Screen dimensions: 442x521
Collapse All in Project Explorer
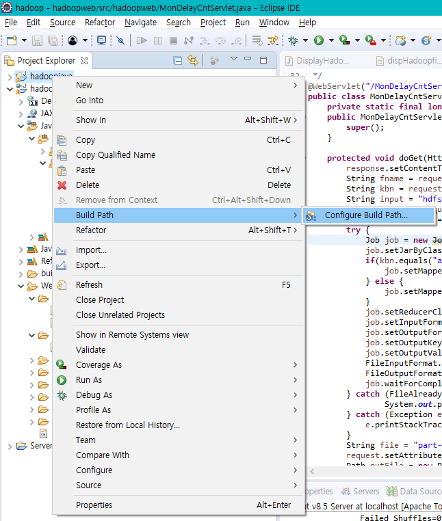pyautogui.click(x=178, y=60)
